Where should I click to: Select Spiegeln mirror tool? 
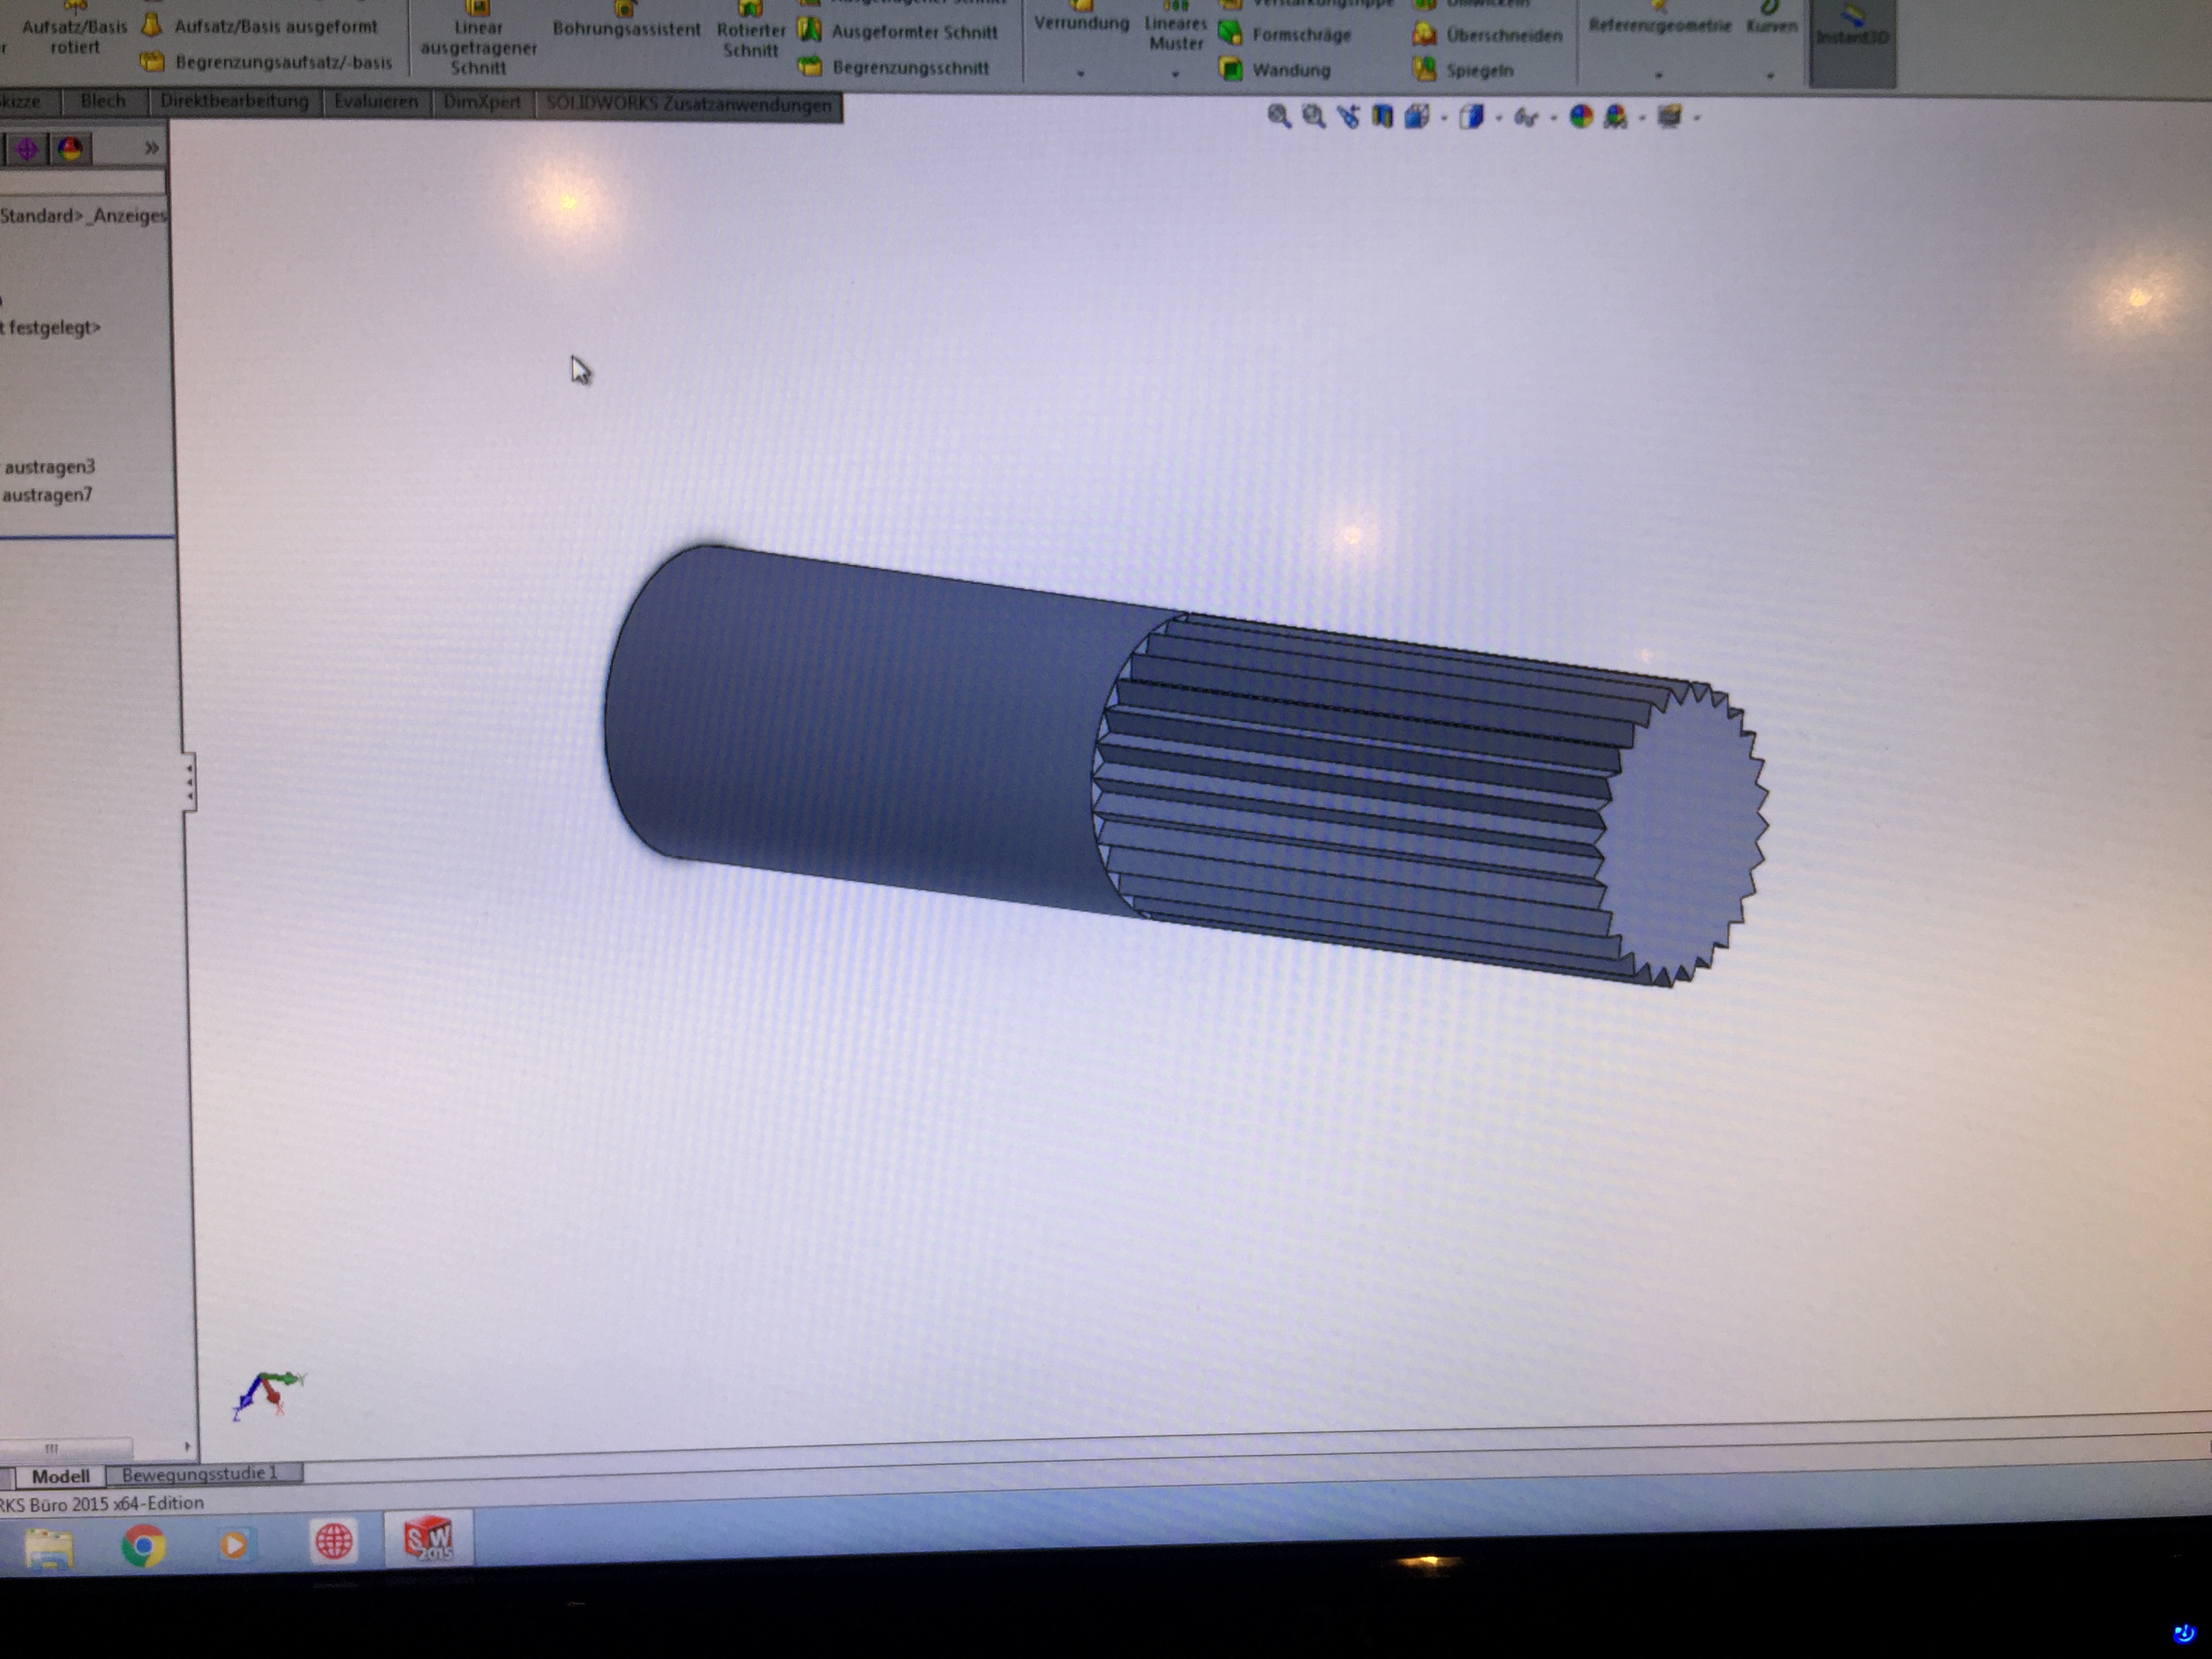coord(1463,70)
